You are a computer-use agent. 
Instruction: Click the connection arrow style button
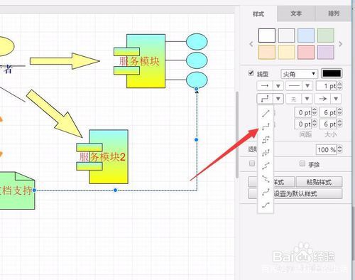point(265,86)
